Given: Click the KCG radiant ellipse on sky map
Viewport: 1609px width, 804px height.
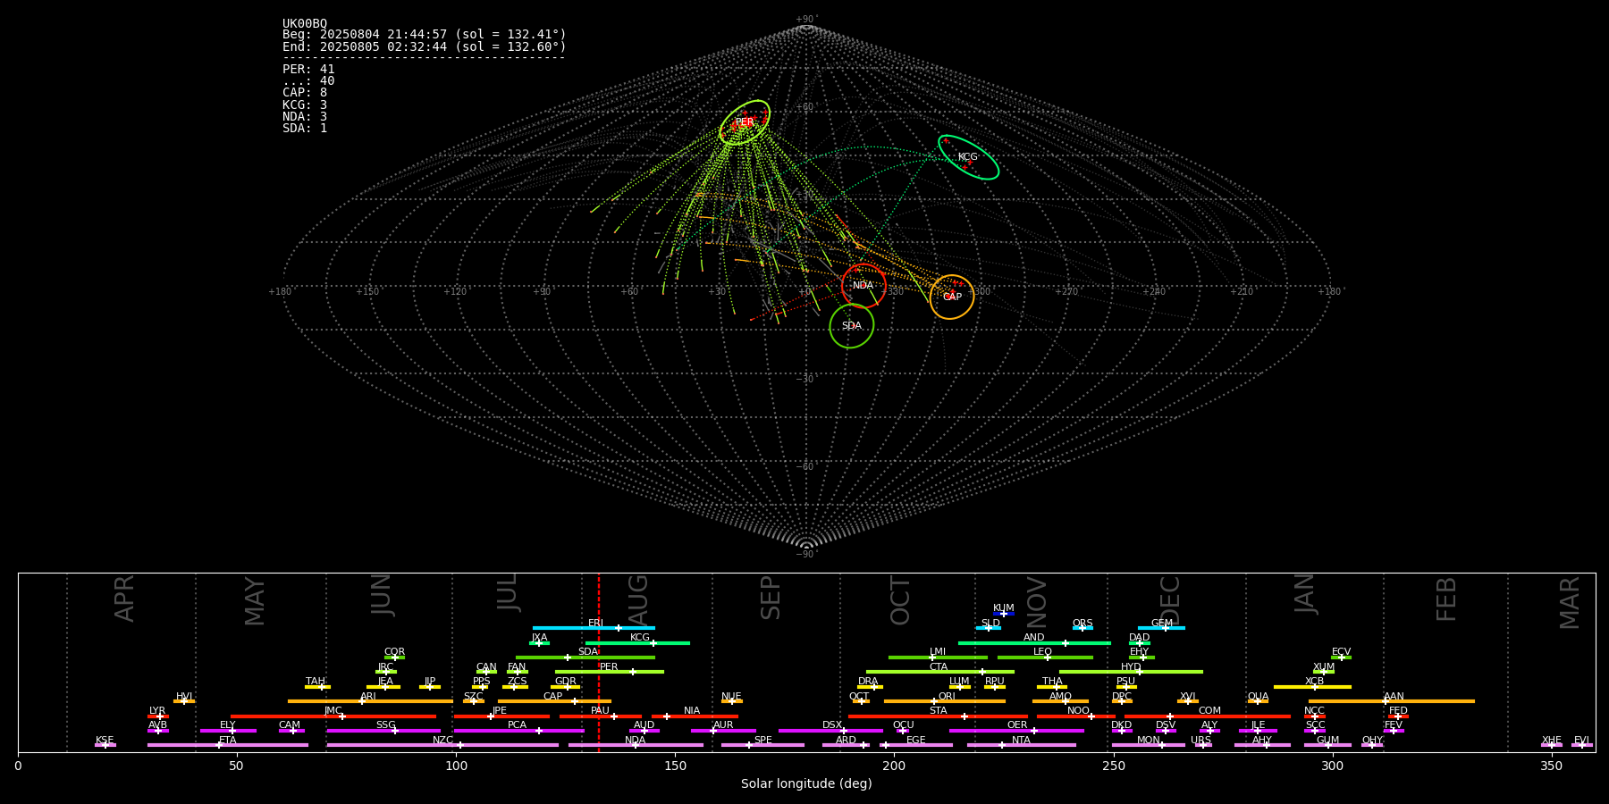Looking at the screenshot, I should coord(968,157).
